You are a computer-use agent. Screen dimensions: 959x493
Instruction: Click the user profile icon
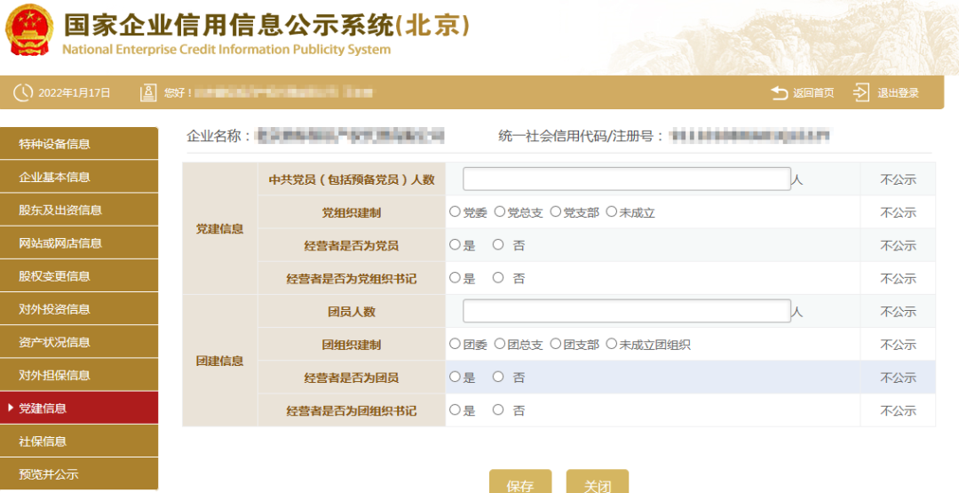[148, 92]
